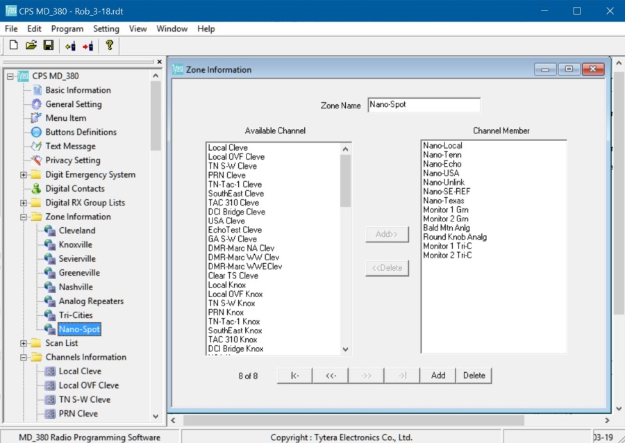Click the Add>> channel button
The image size is (625, 443).
click(387, 234)
